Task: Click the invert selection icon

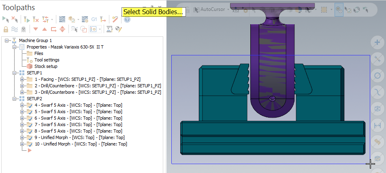Action: click(x=356, y=10)
